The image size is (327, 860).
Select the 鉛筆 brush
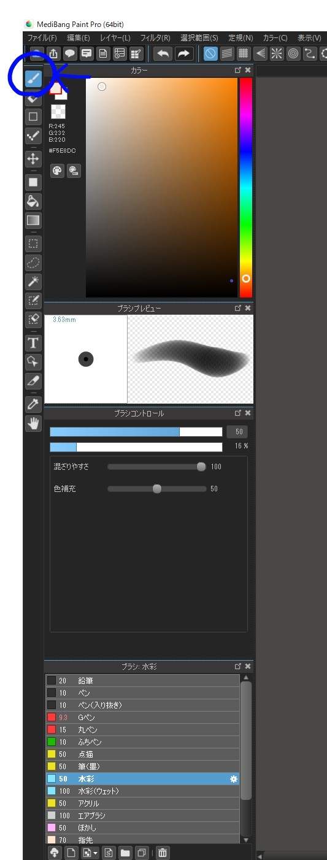142,681
